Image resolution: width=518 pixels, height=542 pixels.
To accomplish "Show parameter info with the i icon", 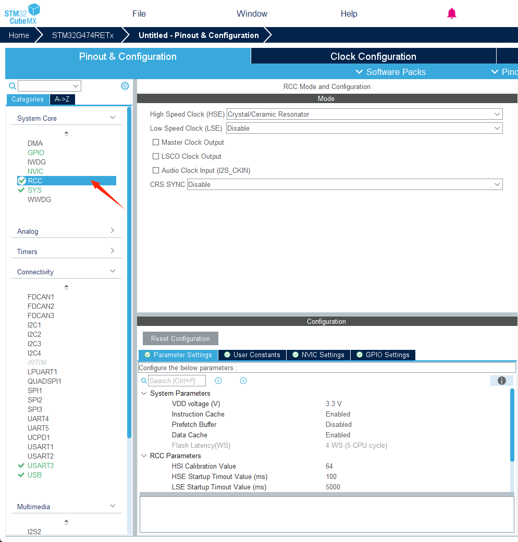I will click(x=502, y=381).
